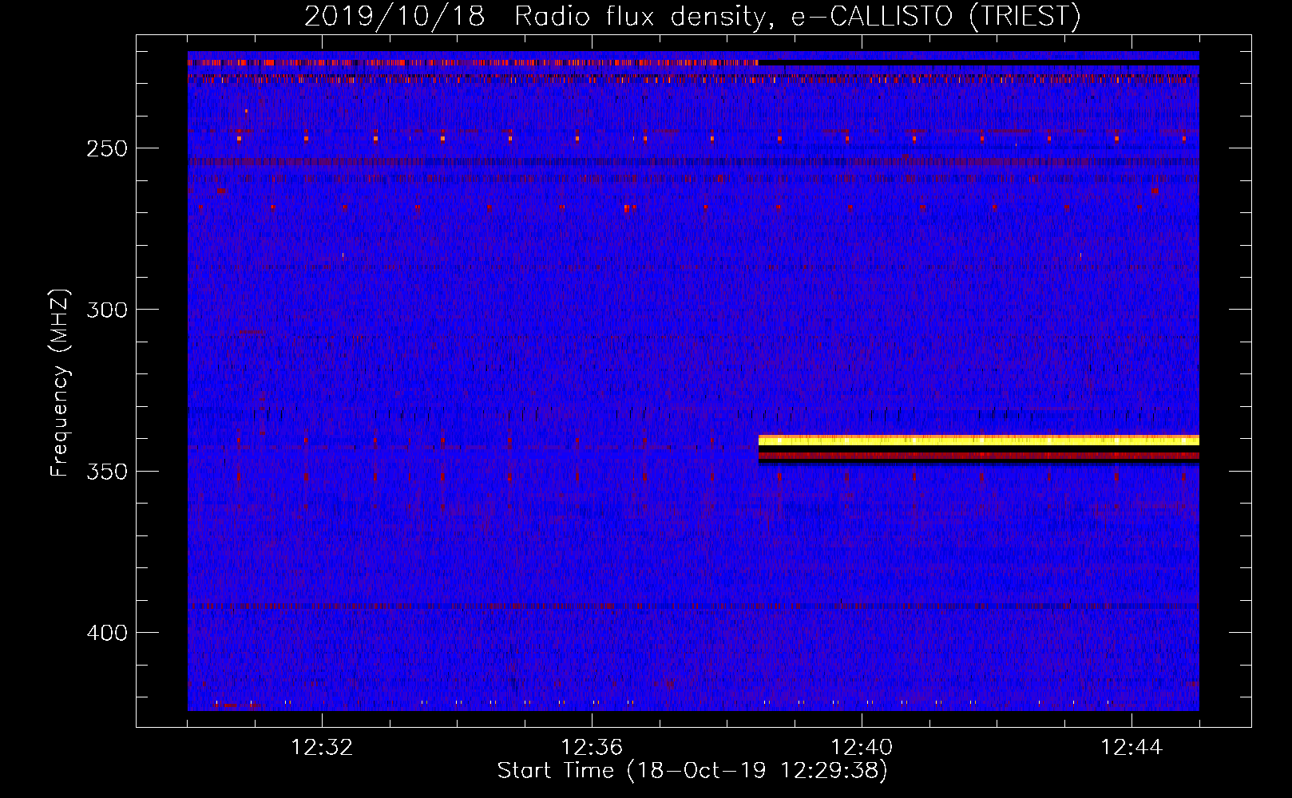Viewport: 1292px width, 798px height.
Task: Click the 400 frequency tick label
Action: pyautogui.click(x=107, y=633)
